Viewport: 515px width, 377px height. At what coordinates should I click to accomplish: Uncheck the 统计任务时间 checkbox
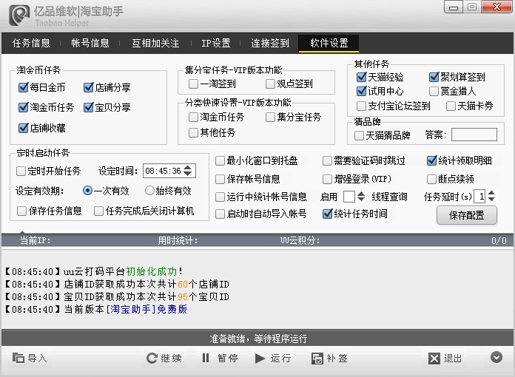click(328, 214)
